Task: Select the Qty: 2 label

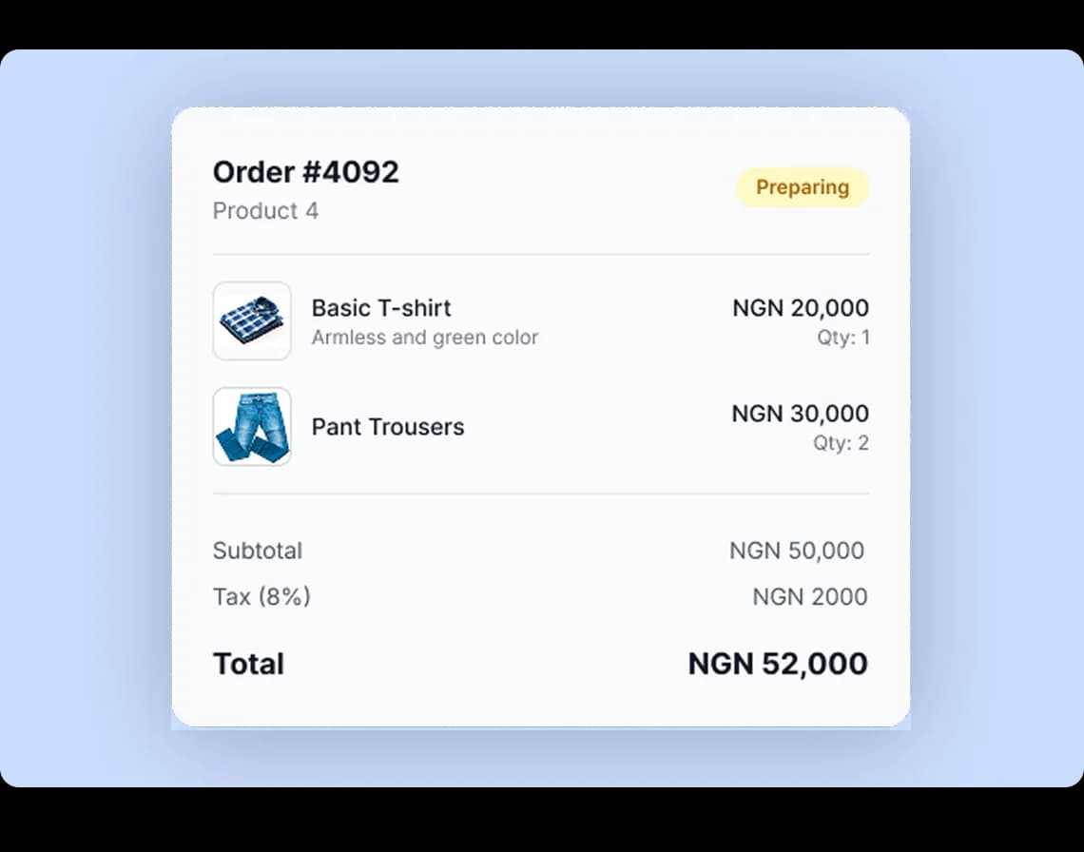Action: coord(841,442)
